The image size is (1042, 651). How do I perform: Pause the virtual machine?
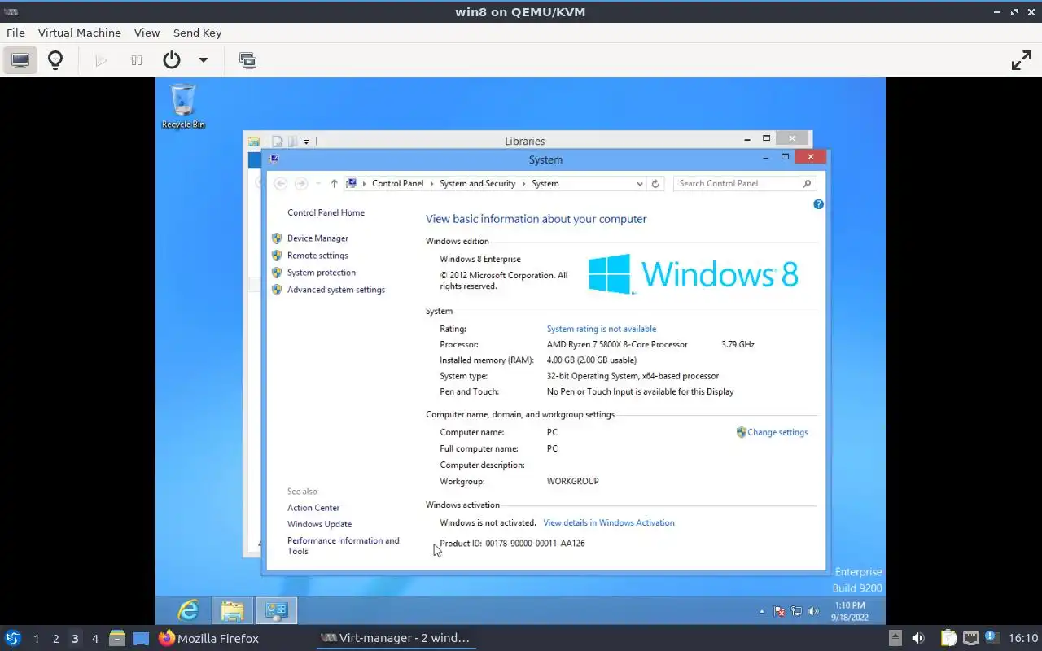click(x=137, y=60)
